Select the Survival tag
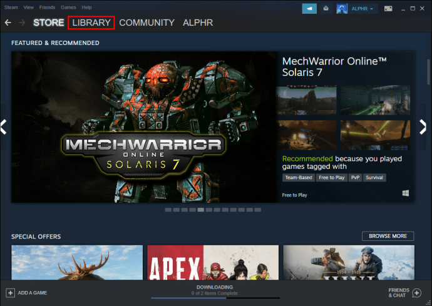 point(374,178)
